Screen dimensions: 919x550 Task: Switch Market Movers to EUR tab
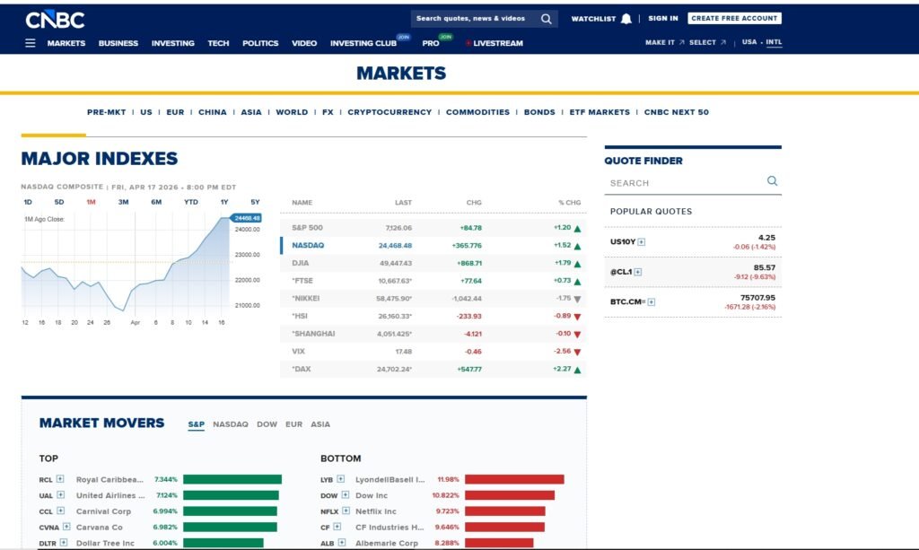pos(293,424)
